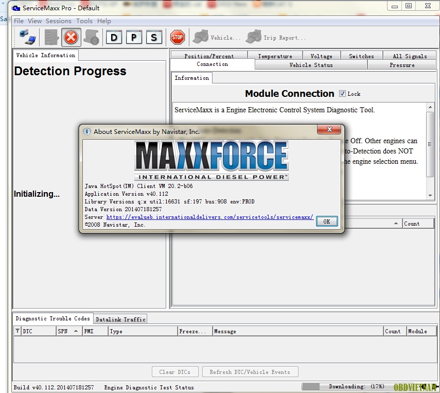Switch to the Pressure tab
Screen dimensions: 440x393
click(x=402, y=65)
